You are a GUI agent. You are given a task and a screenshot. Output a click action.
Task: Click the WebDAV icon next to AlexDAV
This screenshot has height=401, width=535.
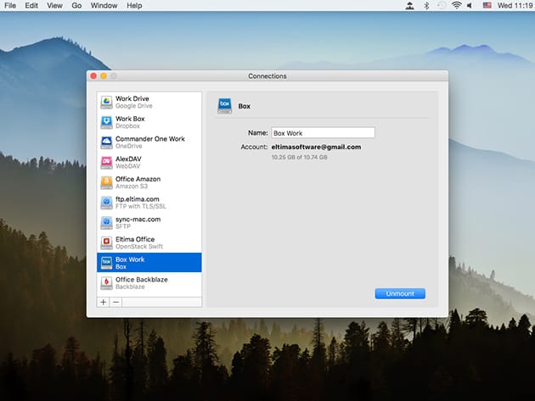click(x=106, y=162)
